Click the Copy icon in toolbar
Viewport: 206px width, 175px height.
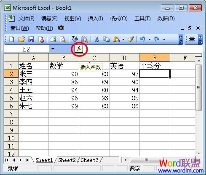coord(106,39)
